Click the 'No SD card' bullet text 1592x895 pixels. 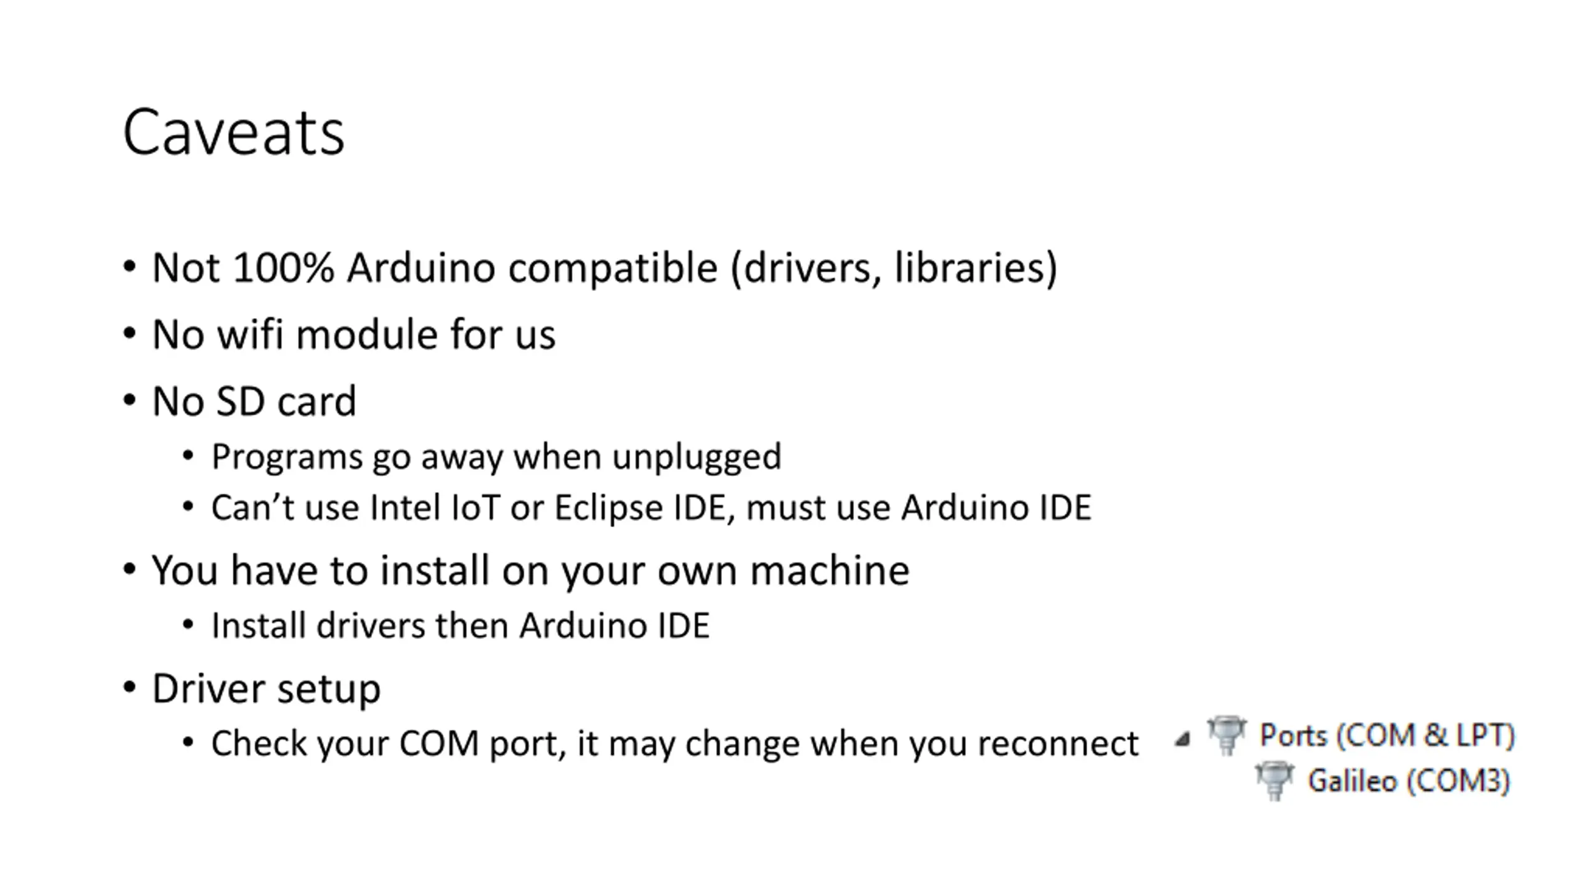[x=254, y=401]
